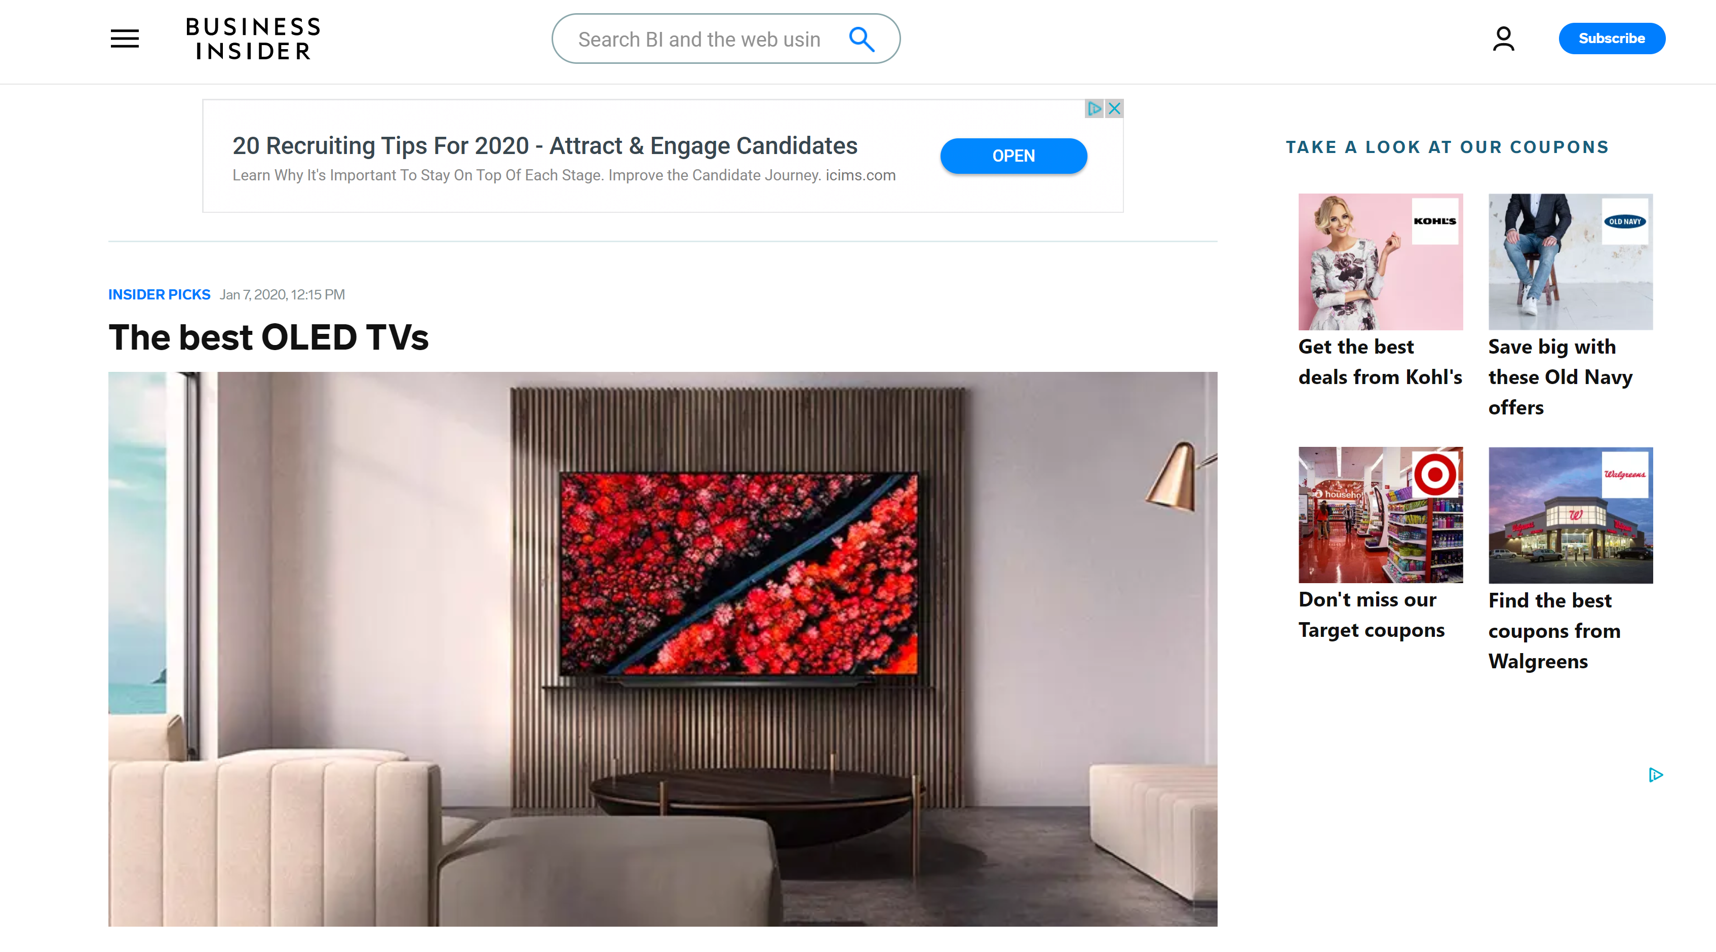Click the publication date Jan 7, 2020

(x=282, y=294)
